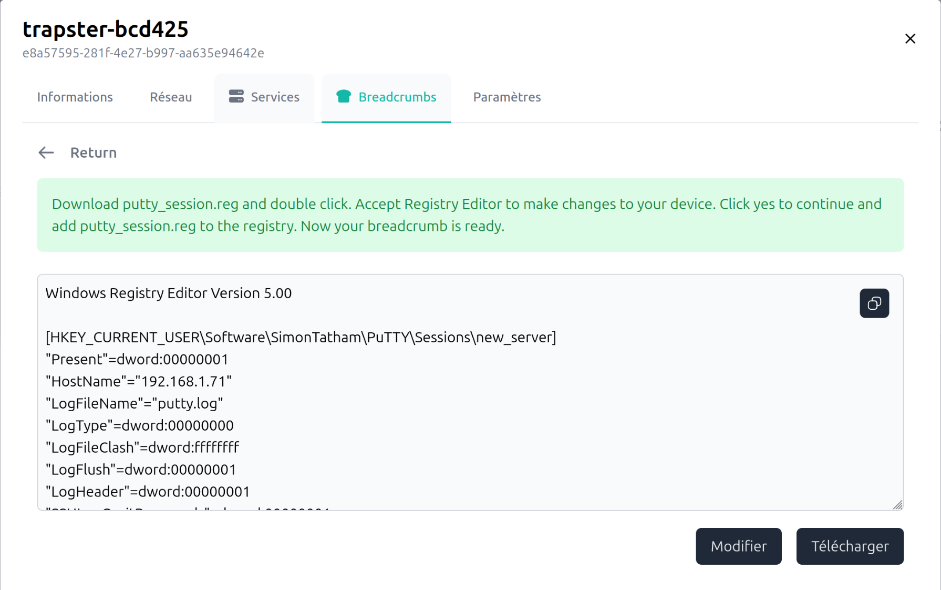Open the Informations tab
Screen dimensions: 941x590
click(x=75, y=97)
